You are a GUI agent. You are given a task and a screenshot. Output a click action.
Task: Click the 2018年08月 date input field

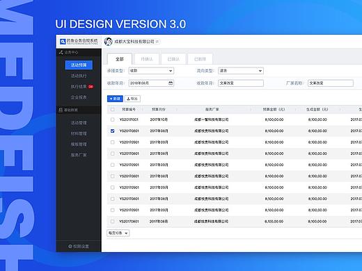click(x=151, y=83)
